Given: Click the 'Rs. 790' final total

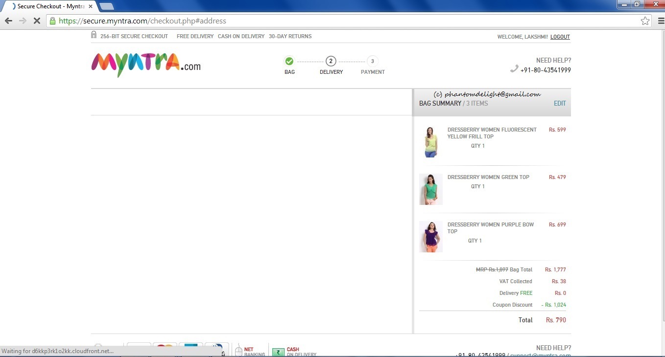Looking at the screenshot, I should tap(556, 320).
